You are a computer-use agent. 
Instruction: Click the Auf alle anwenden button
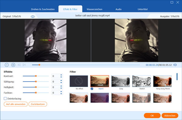coord(16,104)
